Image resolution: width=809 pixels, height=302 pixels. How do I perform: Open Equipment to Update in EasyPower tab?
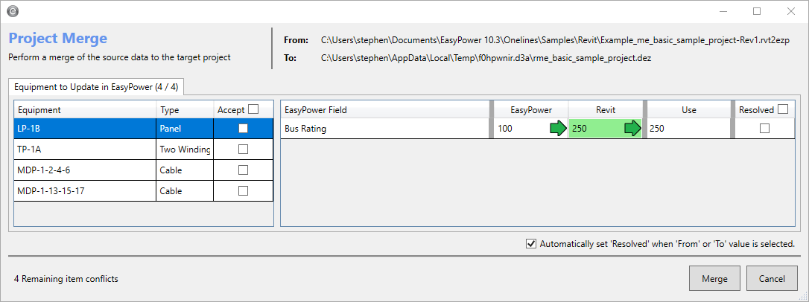click(96, 87)
